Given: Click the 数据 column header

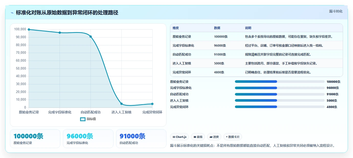Looking at the screenshot, I should tap(217, 28).
